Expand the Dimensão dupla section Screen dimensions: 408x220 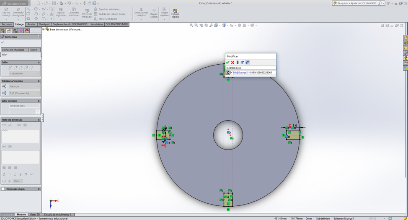point(39,189)
